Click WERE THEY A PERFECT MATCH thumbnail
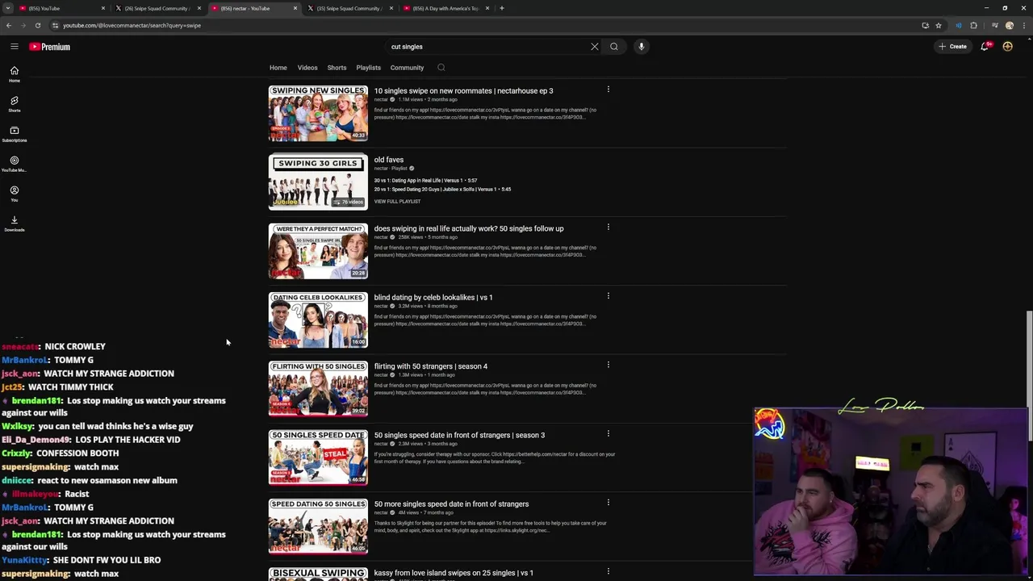 pyautogui.click(x=318, y=251)
